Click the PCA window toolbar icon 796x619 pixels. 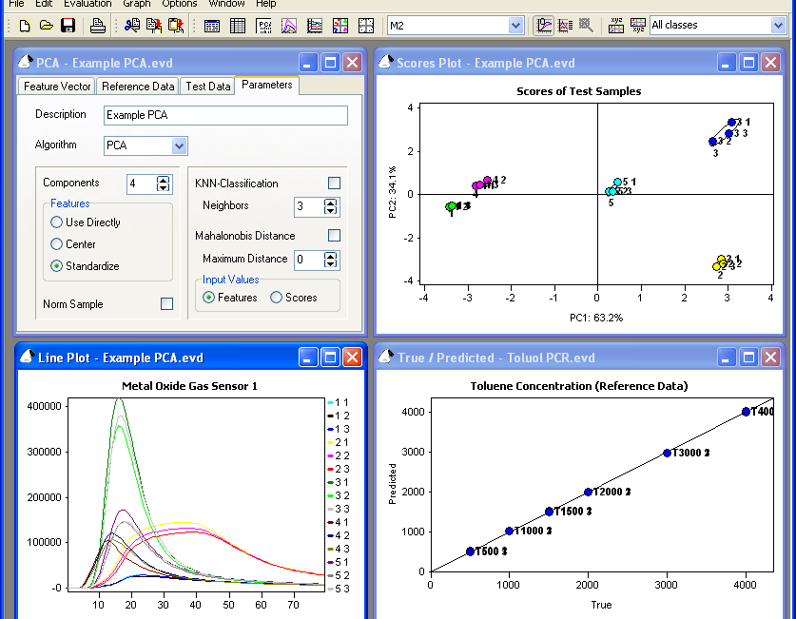263,26
